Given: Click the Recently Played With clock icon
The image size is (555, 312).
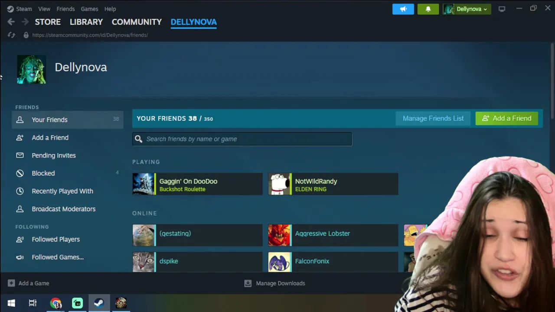Looking at the screenshot, I should pyautogui.click(x=20, y=191).
